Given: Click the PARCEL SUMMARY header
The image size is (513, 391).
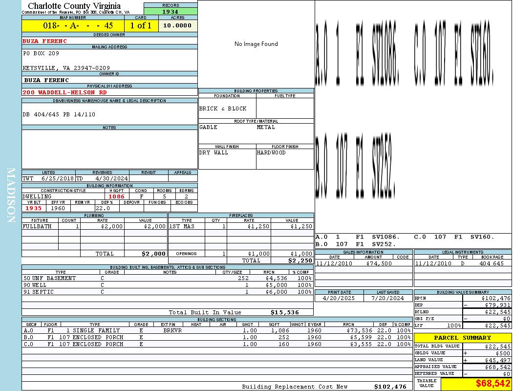Looking at the screenshot, I should (462, 338).
